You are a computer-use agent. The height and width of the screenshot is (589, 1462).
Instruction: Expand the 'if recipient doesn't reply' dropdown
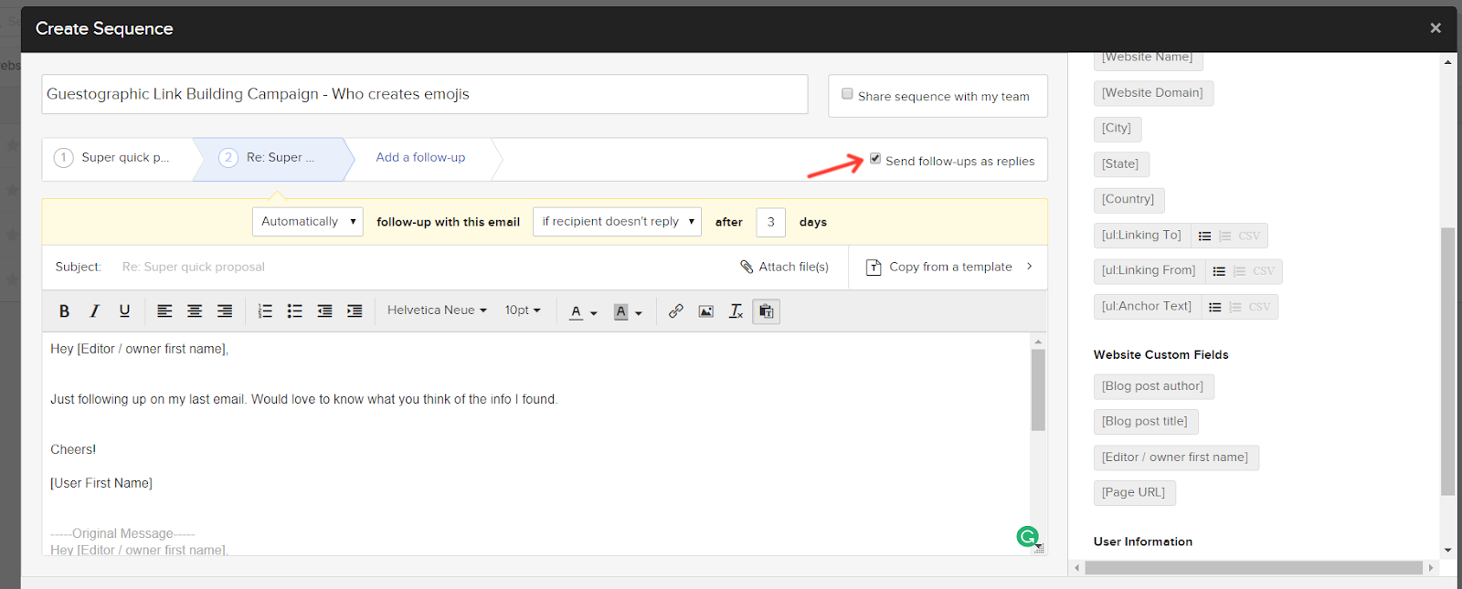[617, 222]
